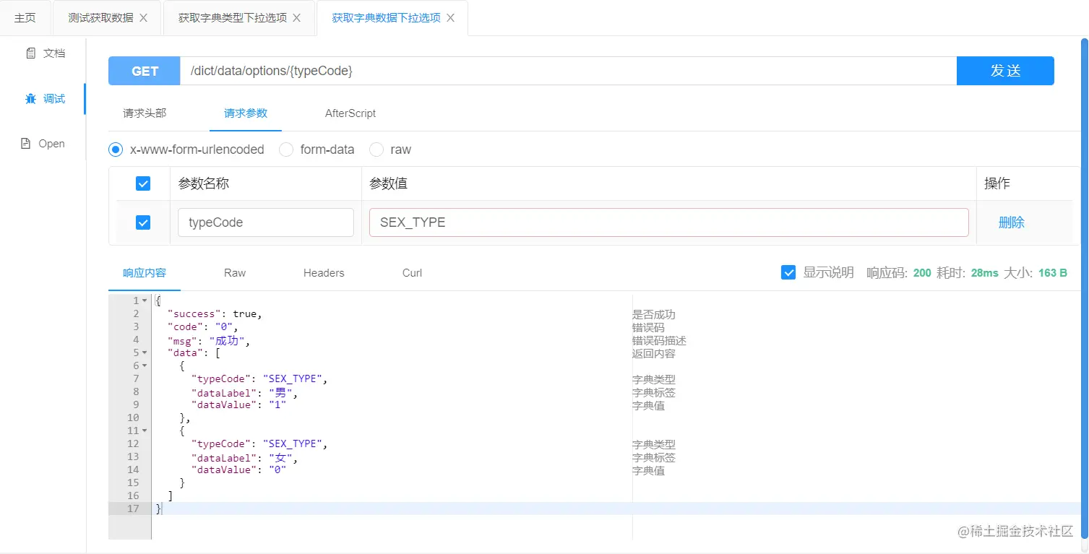The image size is (1089, 554).
Task: Collapse the second data object at line 11
Action: [145, 430]
